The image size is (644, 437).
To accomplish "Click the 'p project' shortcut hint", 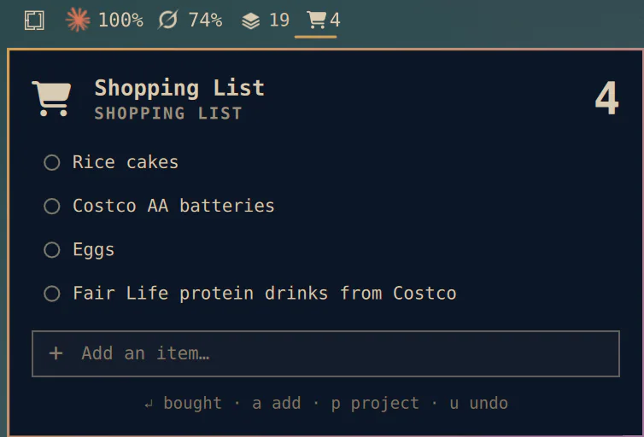I will (375, 404).
